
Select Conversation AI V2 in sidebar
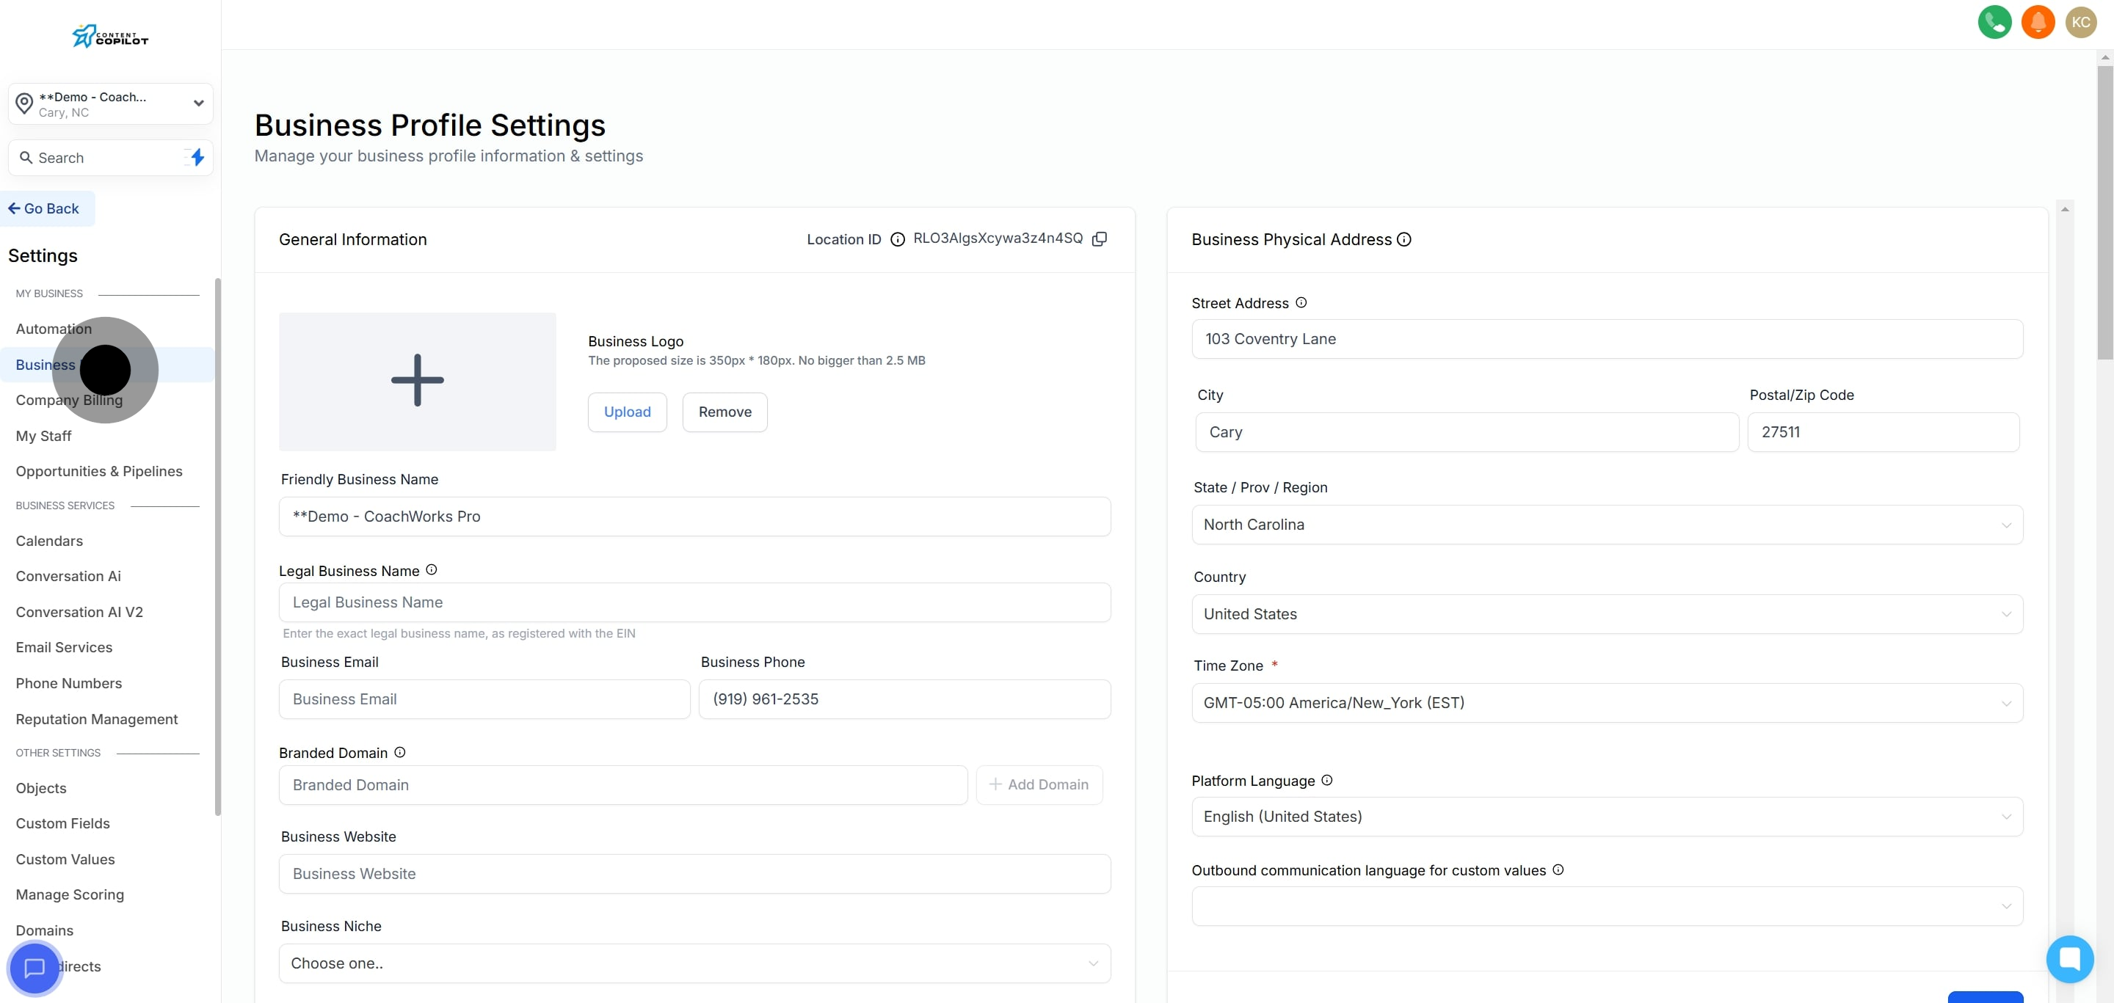pyautogui.click(x=79, y=611)
